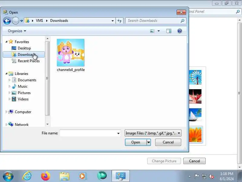Expand the Documents library

point(9,80)
